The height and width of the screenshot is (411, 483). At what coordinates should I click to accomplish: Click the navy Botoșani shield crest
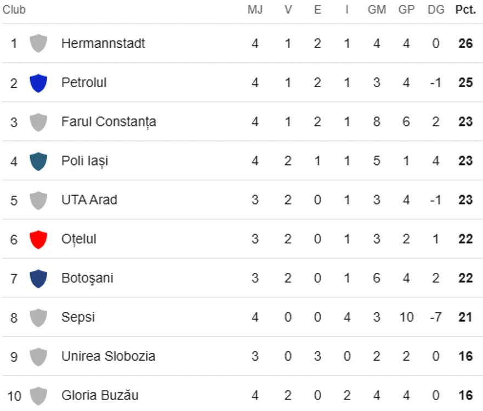click(38, 278)
